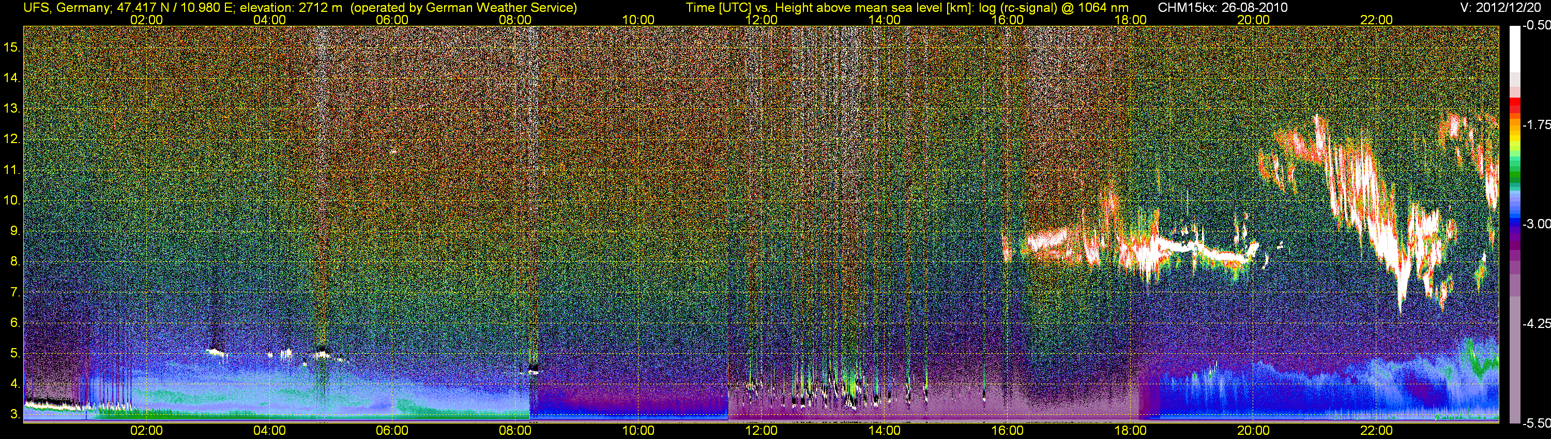Image resolution: width=1551 pixels, height=439 pixels.
Task: Click 20:00 on the top time axis
Action: coord(1254,20)
